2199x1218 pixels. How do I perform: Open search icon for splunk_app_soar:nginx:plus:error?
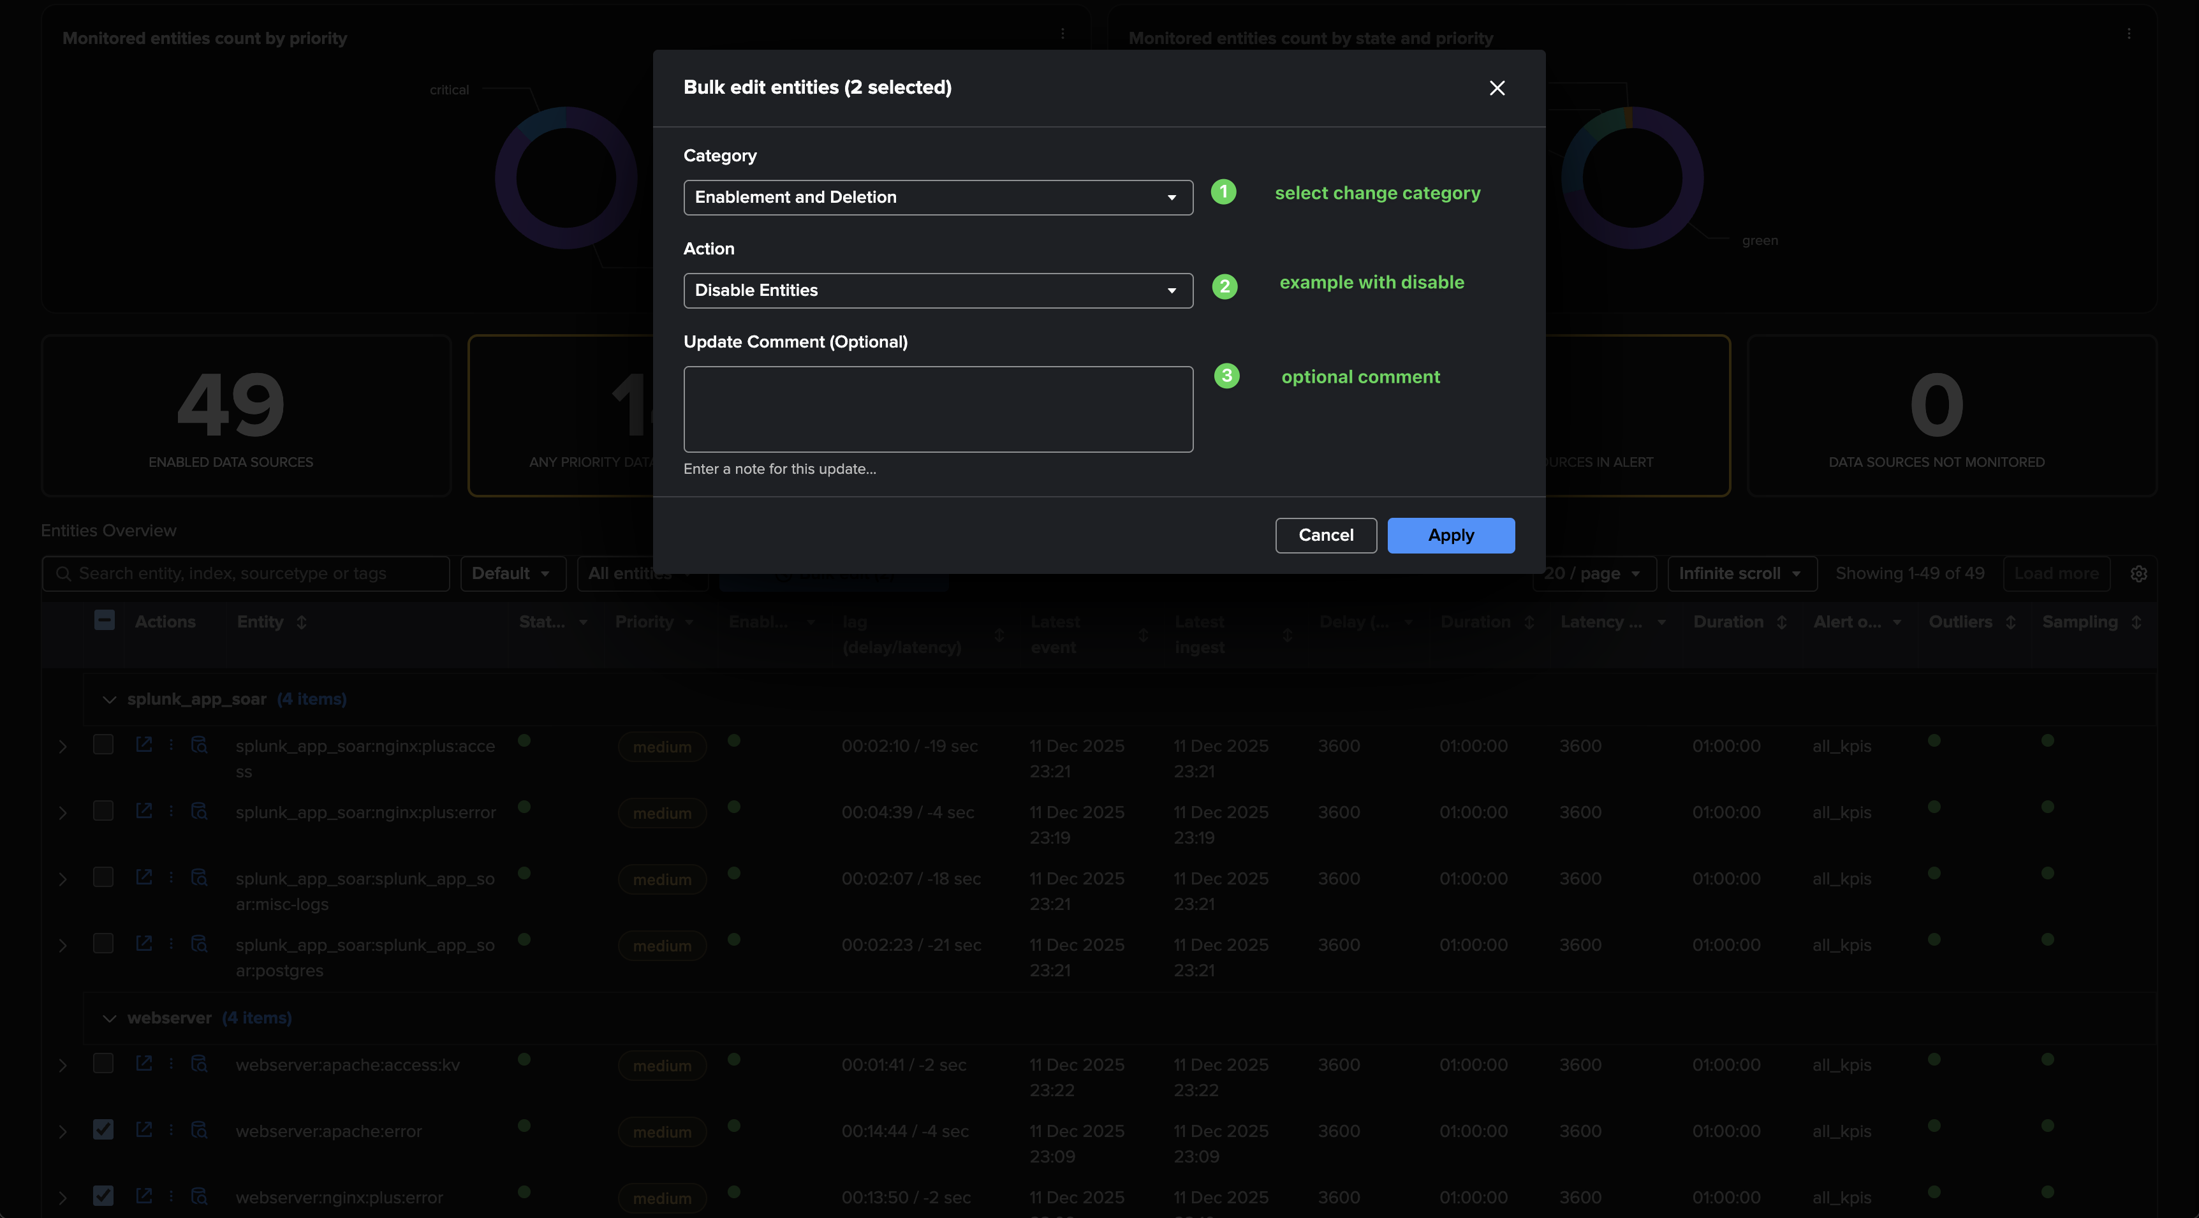click(199, 811)
